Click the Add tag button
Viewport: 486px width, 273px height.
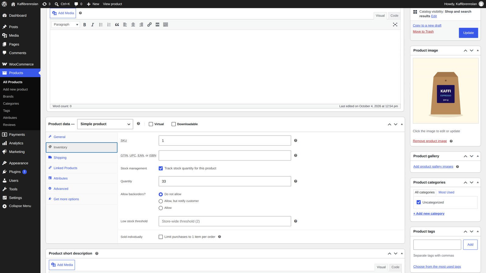pyautogui.click(x=470, y=244)
